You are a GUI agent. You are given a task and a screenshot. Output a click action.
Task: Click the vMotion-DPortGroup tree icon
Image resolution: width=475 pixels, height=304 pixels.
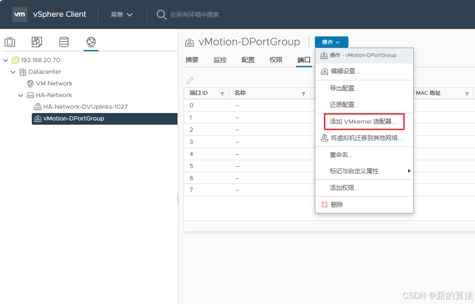37,119
